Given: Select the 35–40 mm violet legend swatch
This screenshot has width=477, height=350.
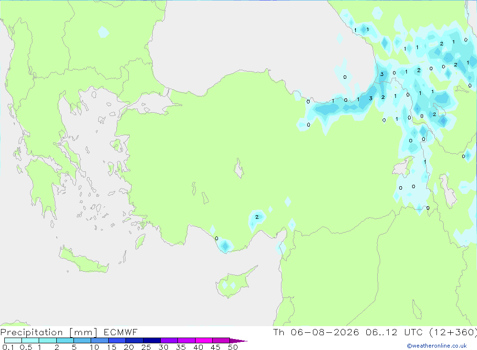Looking at the screenshot, I should tap(187, 340).
